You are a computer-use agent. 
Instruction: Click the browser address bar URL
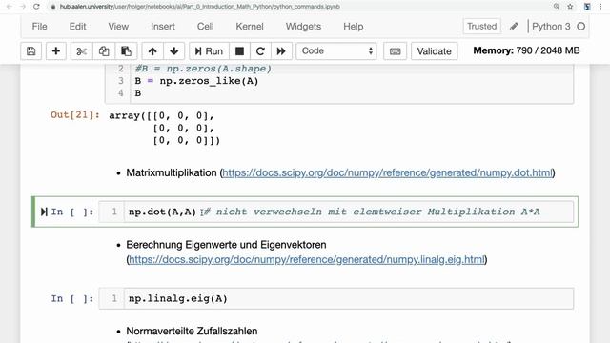199,7
